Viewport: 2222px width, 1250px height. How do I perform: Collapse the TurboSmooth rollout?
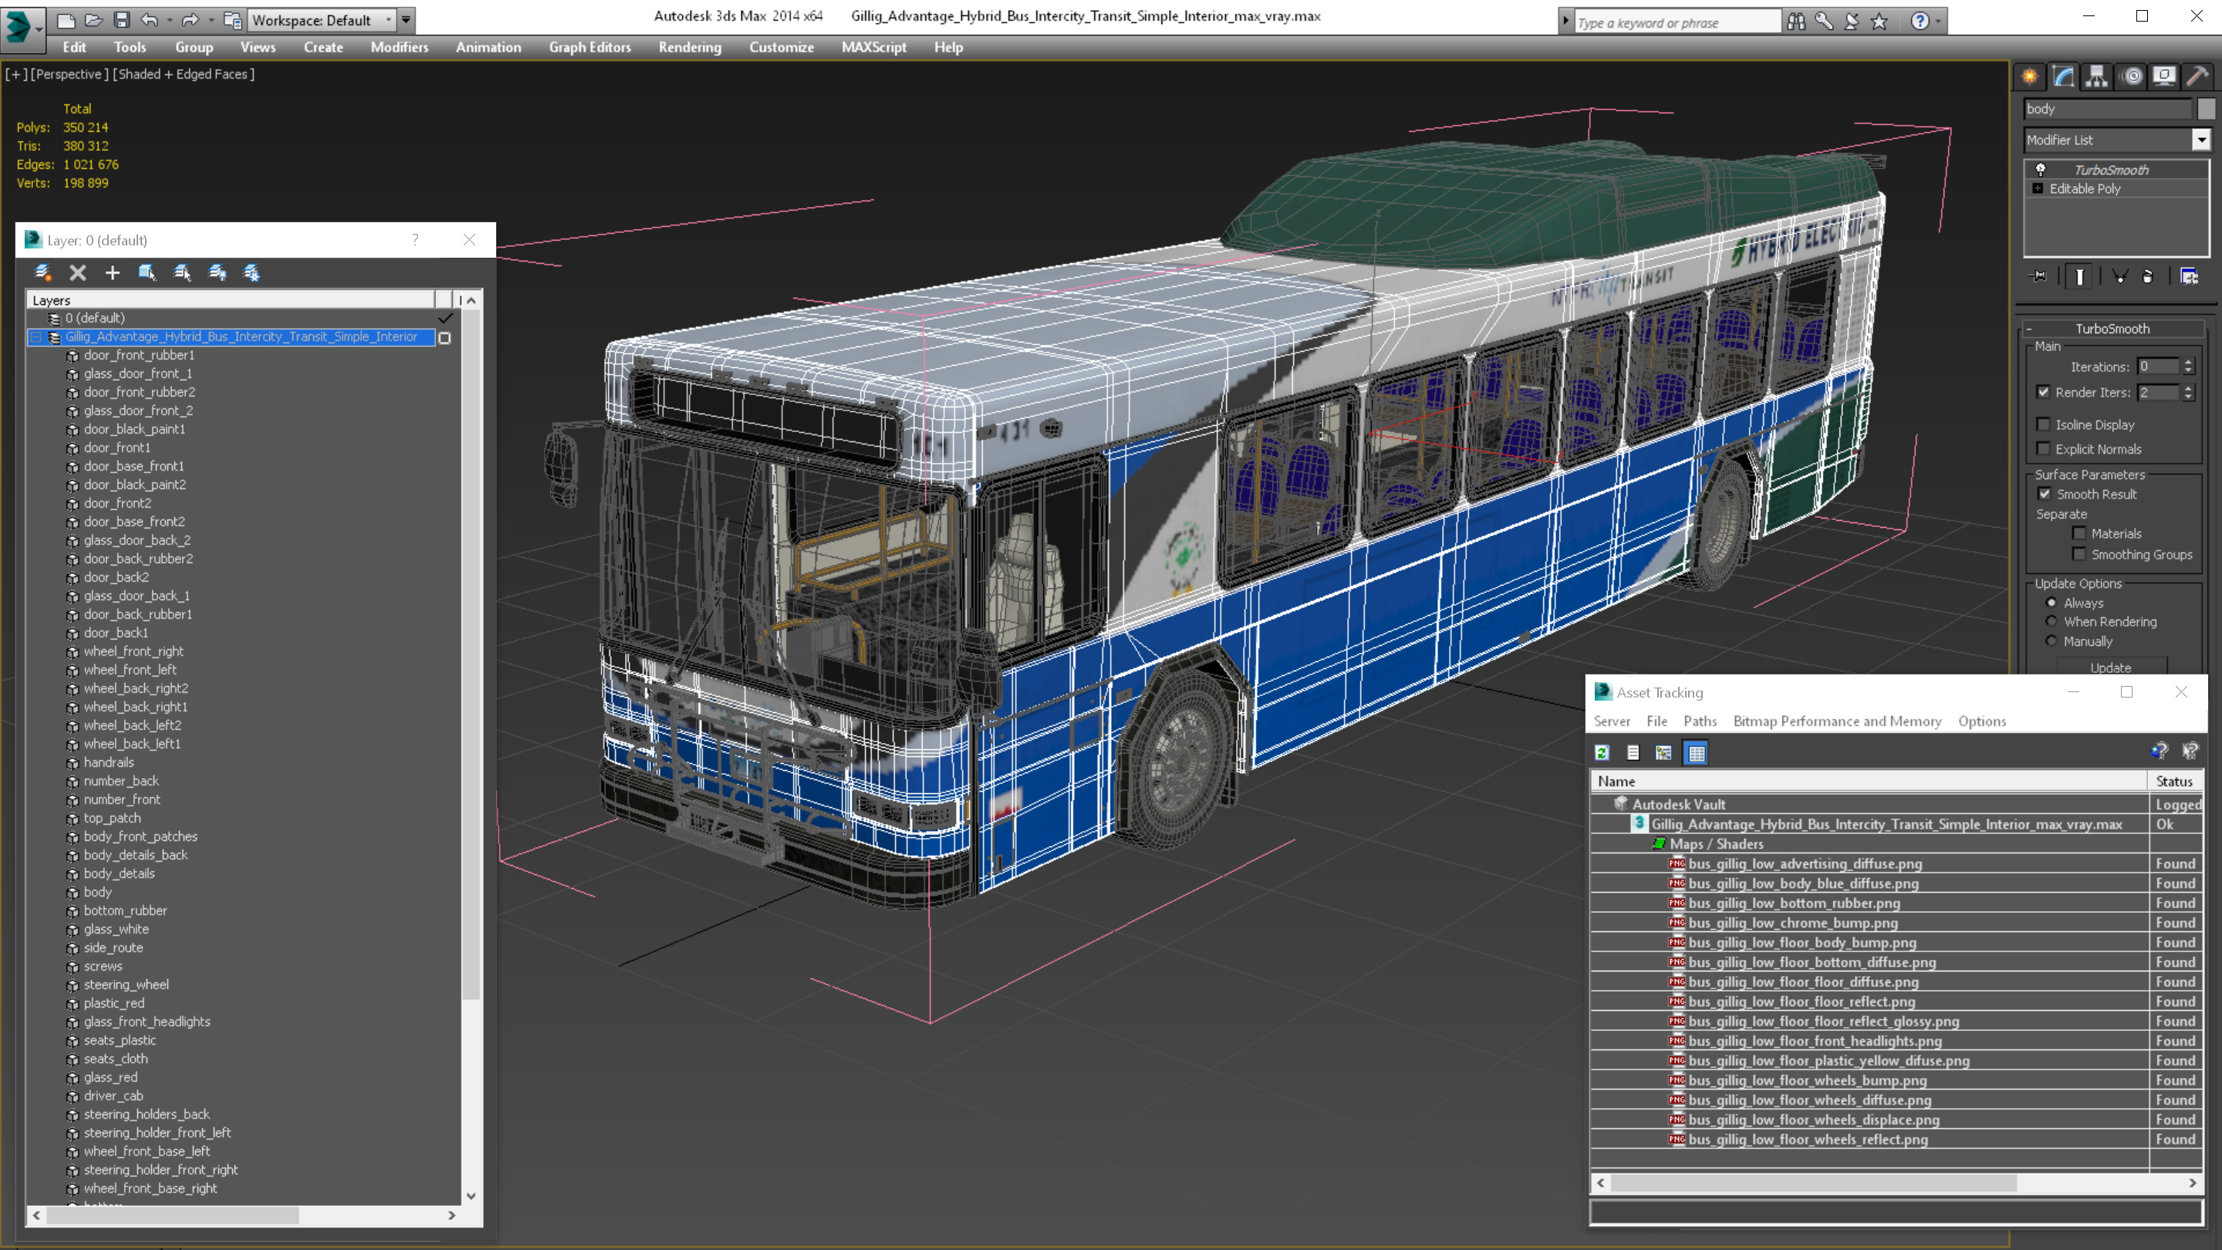(x=2029, y=329)
